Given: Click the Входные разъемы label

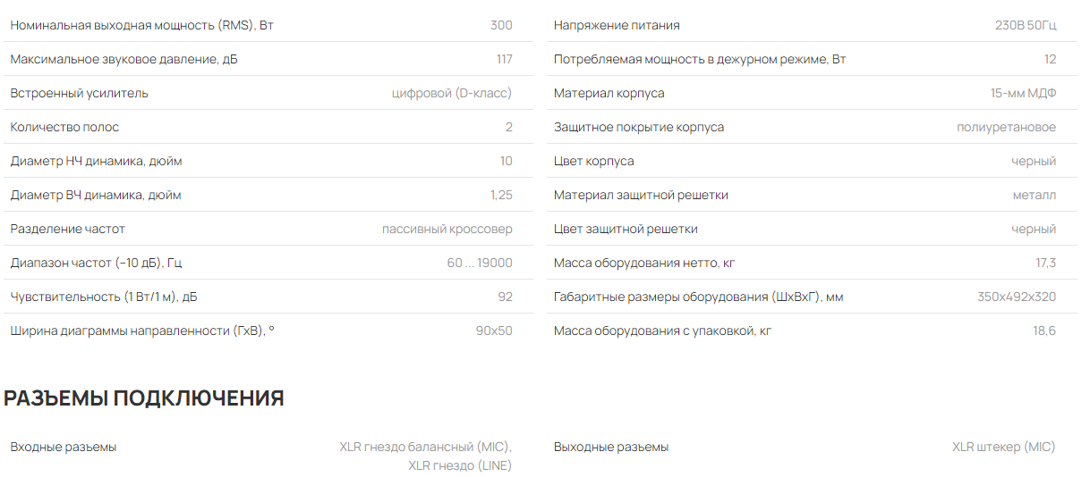Looking at the screenshot, I should pyautogui.click(x=64, y=447).
